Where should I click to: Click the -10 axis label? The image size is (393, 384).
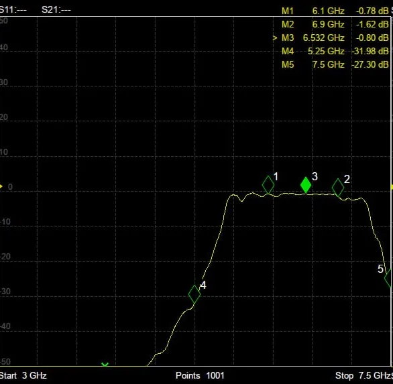(x=5, y=222)
